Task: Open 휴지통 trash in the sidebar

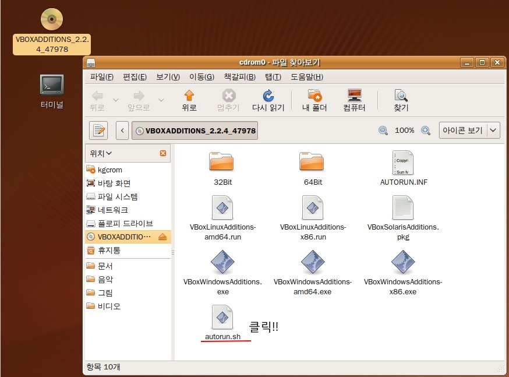Action: [x=128, y=251]
